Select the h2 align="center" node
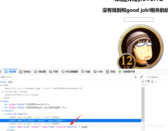168x131 pixels. 35,108
